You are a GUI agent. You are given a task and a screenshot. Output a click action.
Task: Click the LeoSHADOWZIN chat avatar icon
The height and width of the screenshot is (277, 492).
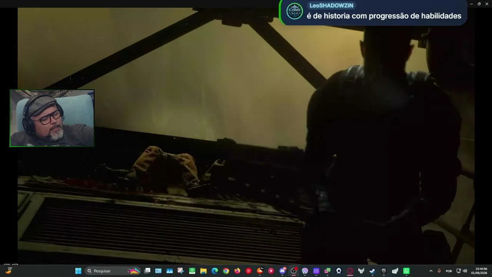tap(295, 11)
